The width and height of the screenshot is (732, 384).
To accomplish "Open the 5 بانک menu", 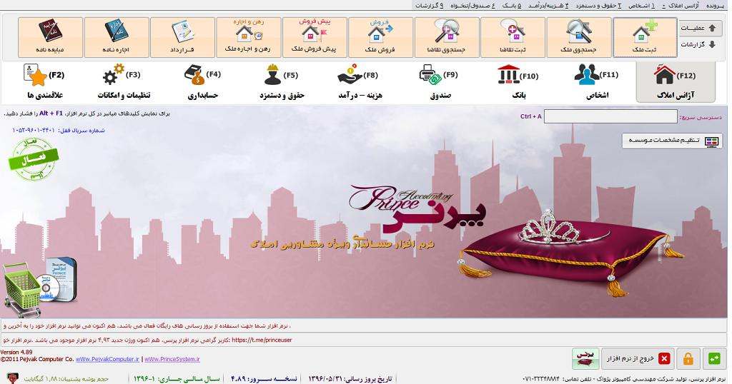I will coord(512,6).
